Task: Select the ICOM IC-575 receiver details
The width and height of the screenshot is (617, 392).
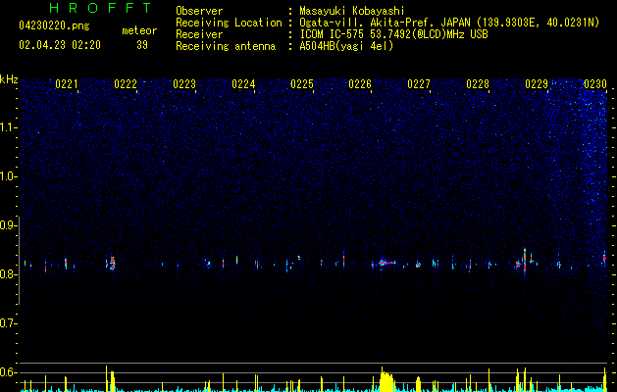Action: (393, 34)
